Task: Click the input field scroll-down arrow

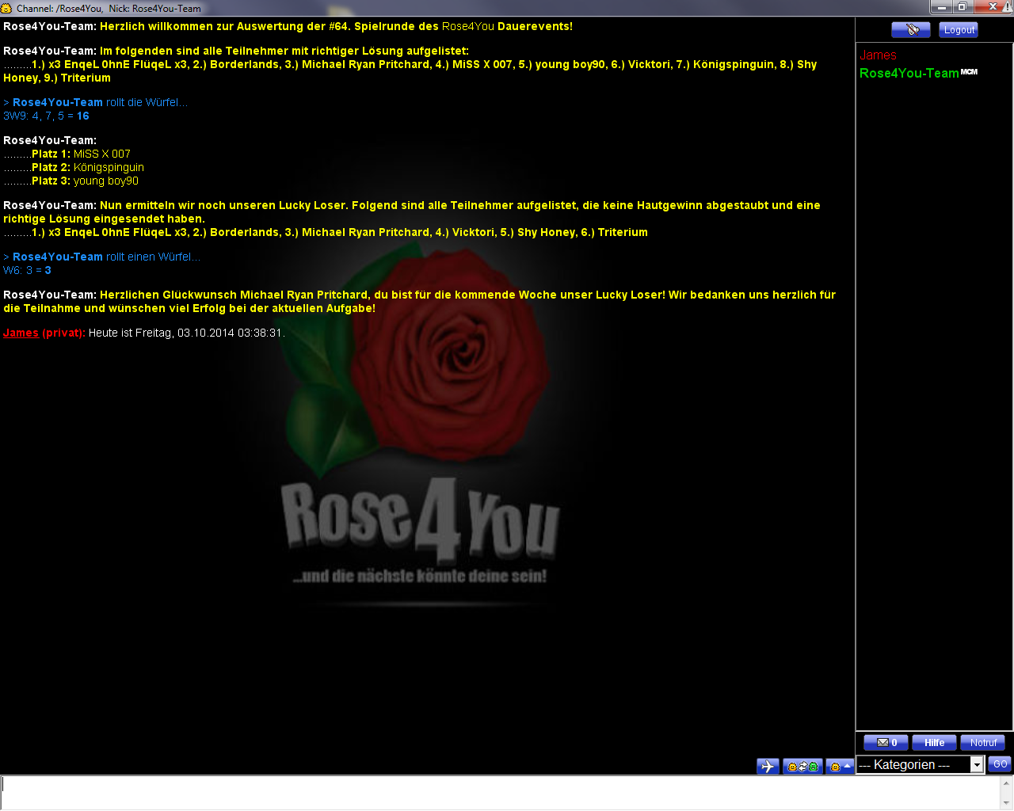Action: (x=1007, y=803)
